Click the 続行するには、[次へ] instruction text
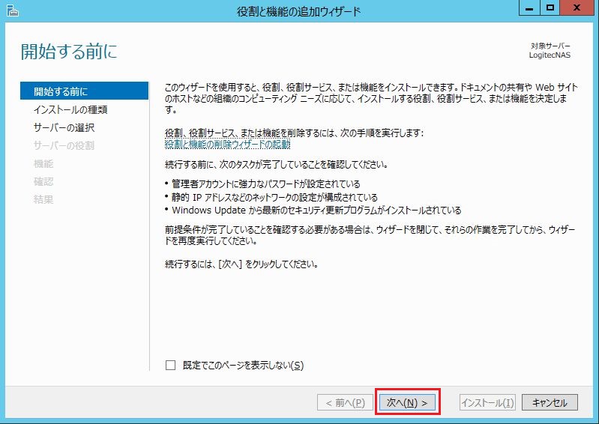 242,264
